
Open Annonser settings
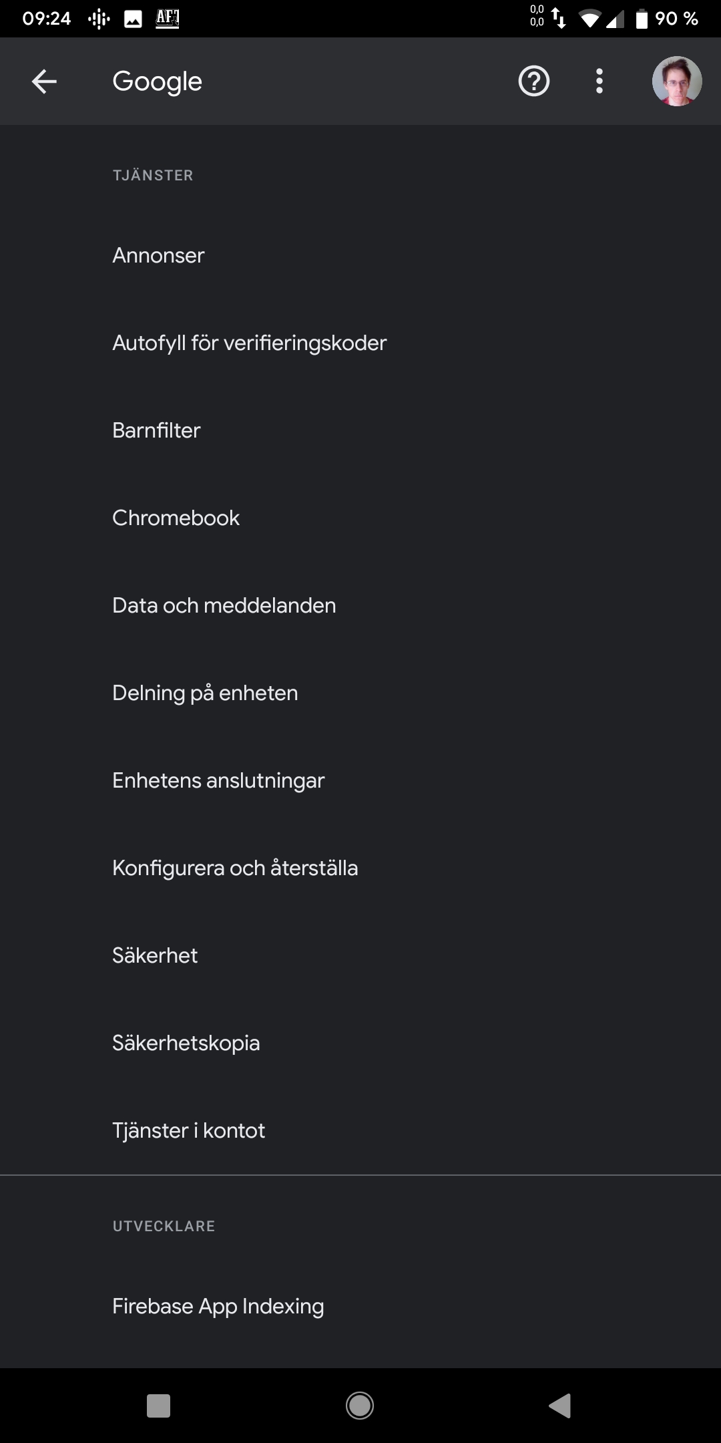pos(360,255)
